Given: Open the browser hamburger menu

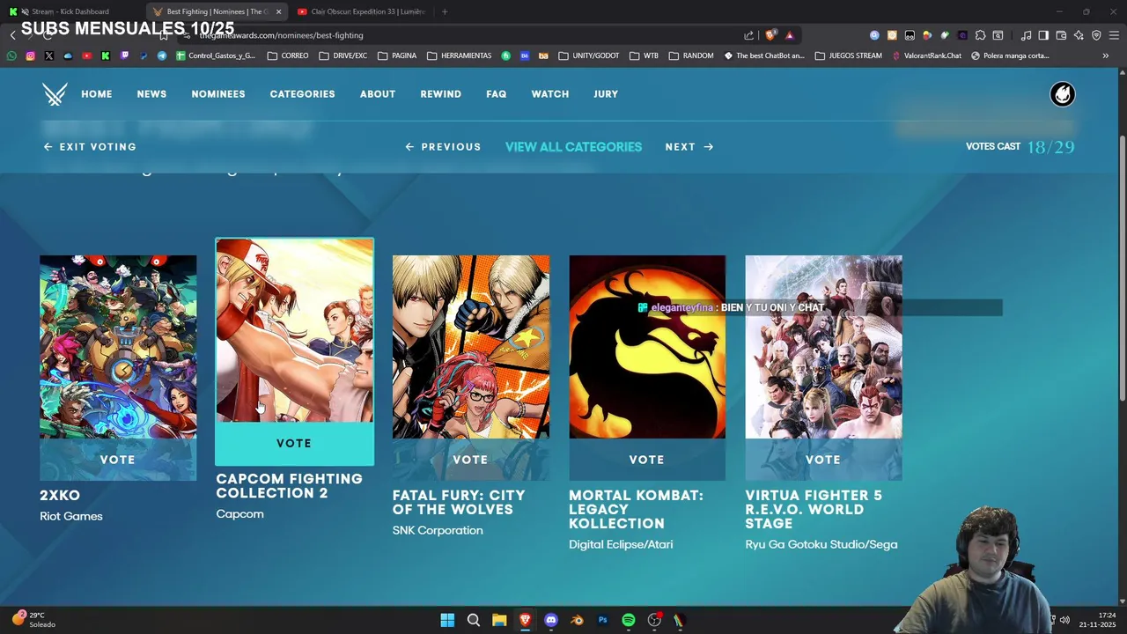Looking at the screenshot, I should (1114, 35).
